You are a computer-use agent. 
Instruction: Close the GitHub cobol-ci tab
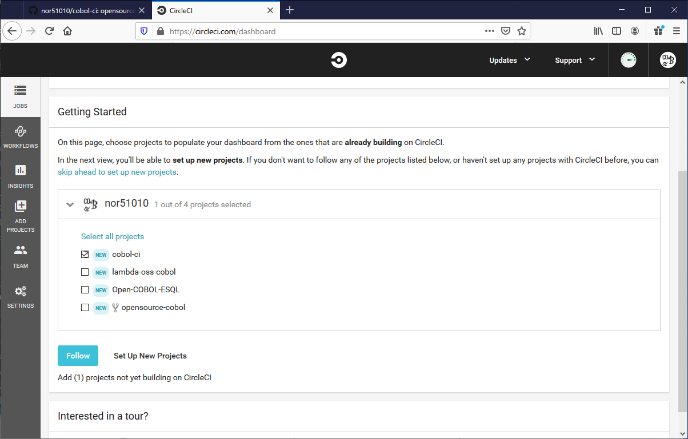[142, 10]
